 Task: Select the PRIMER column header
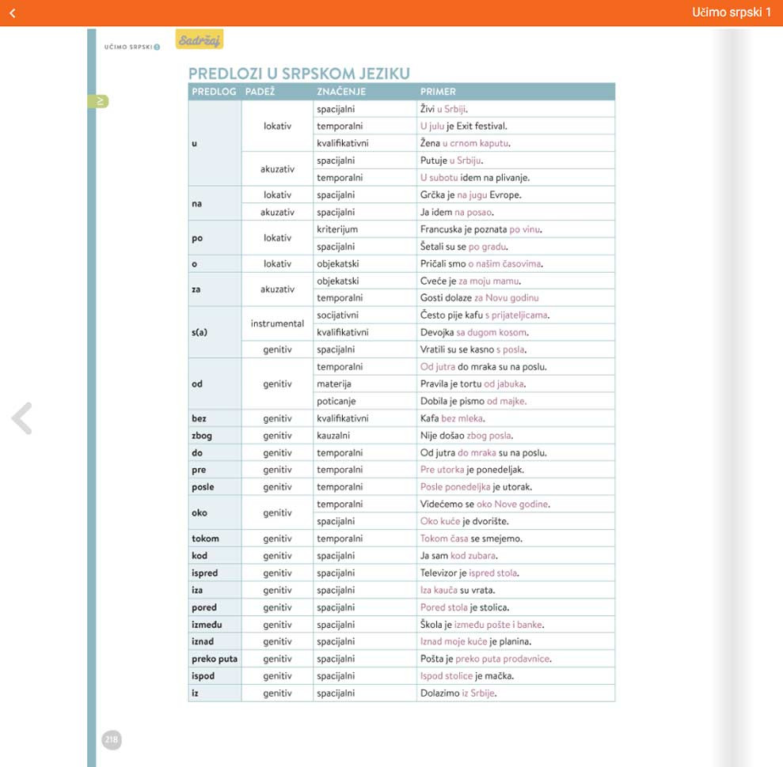coord(438,92)
